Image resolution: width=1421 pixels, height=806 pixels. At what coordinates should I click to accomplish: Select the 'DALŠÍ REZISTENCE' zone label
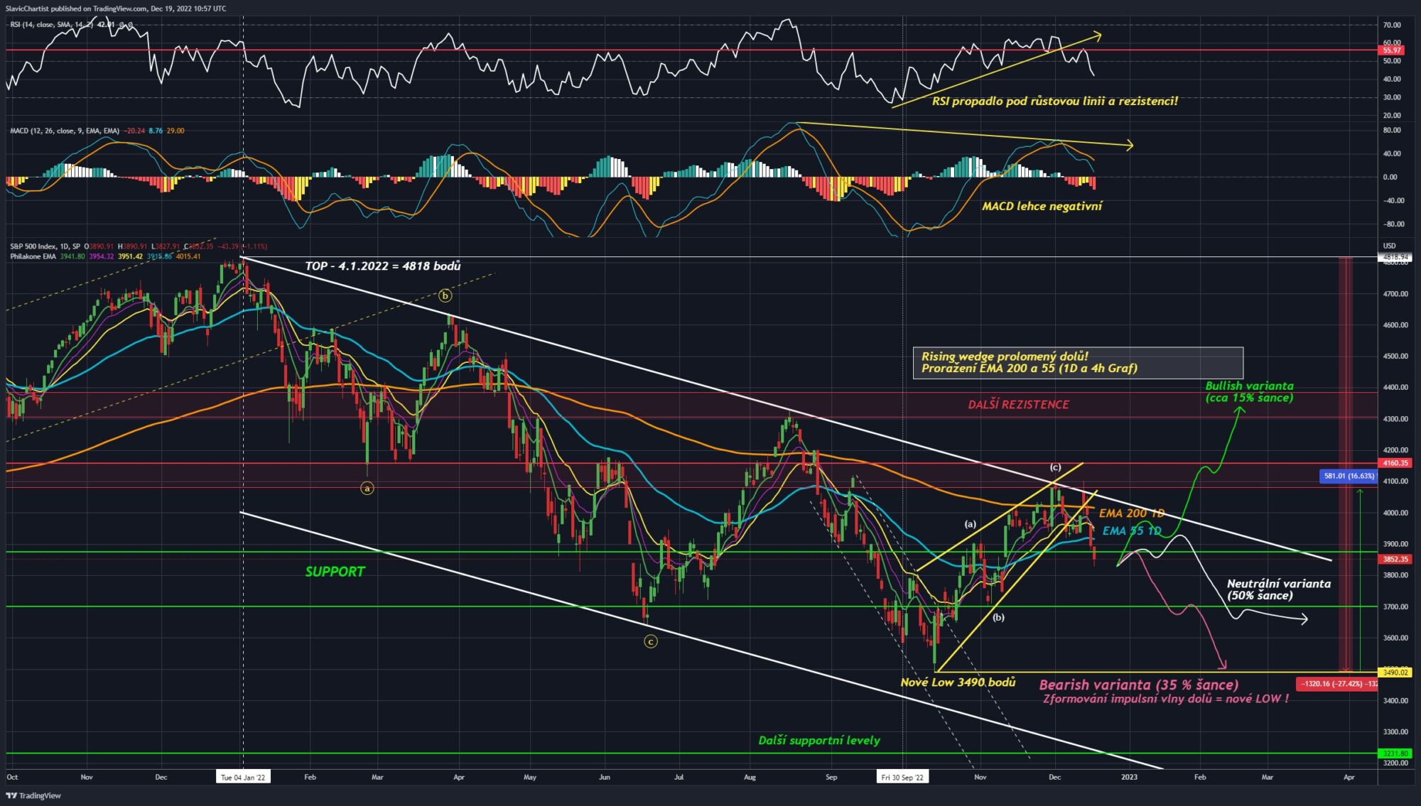pyautogui.click(x=1018, y=404)
